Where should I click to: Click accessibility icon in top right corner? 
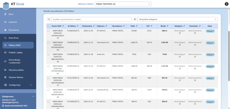[x=226, y=4]
